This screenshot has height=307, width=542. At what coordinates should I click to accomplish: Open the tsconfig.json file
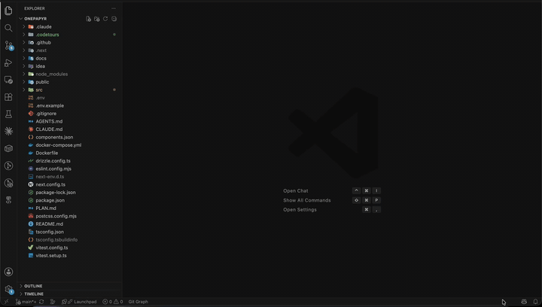69,232
